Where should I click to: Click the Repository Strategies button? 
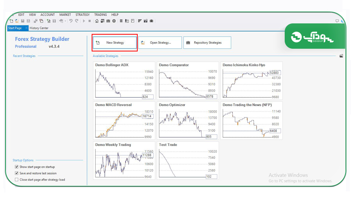click(x=207, y=42)
